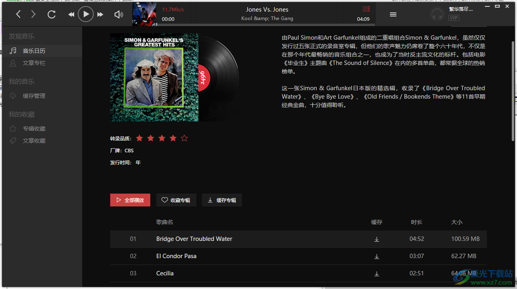The width and height of the screenshot is (517, 289).
Task: Open the volume speaker control
Action: click(119, 14)
